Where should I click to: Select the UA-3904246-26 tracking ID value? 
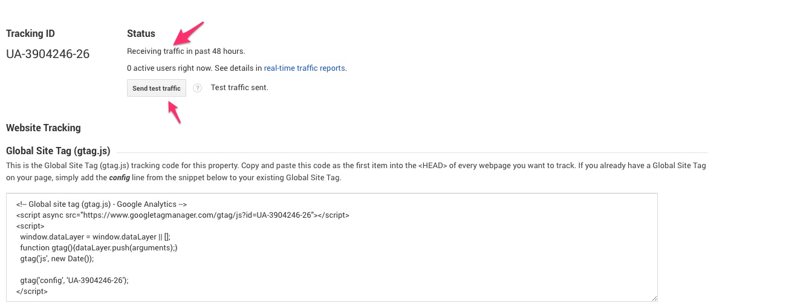[x=48, y=54]
